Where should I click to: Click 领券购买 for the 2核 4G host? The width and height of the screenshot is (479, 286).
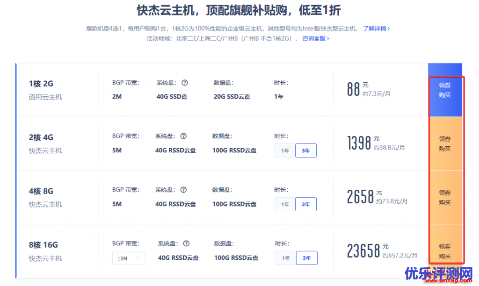[x=445, y=144]
